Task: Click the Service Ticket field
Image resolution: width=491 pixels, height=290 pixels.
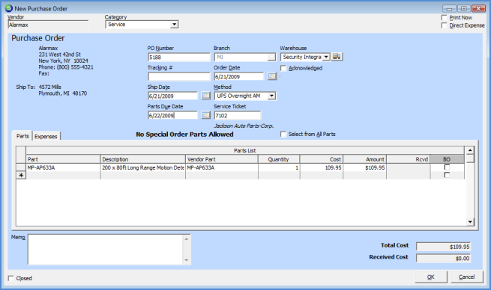Action: coord(238,116)
